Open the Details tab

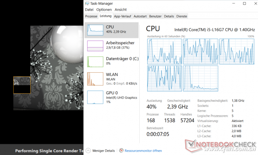tap(169, 16)
